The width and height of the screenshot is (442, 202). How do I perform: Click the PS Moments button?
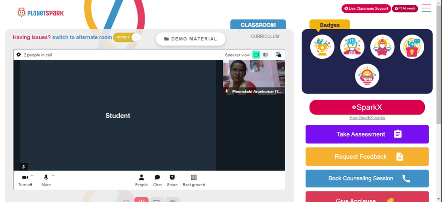[405, 8]
